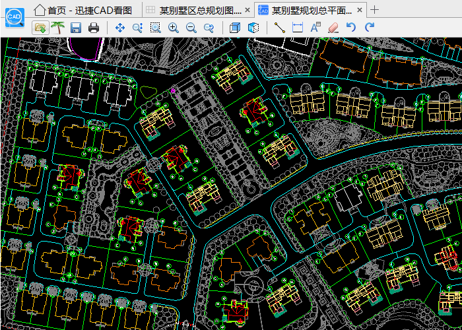Click the CAD file icon on 某别墅规划总平面 tab
The image size is (462, 330).
pos(263,11)
